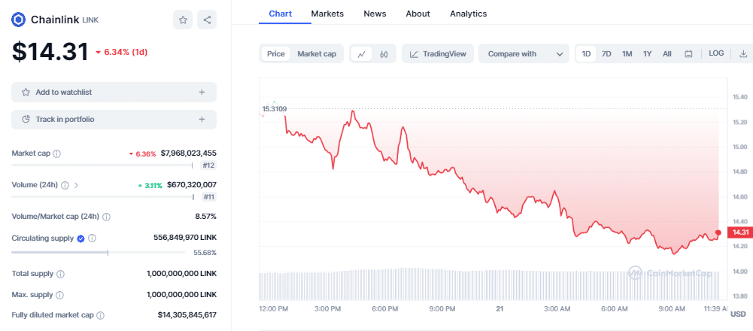Click volume value $670,320,007

(x=192, y=185)
